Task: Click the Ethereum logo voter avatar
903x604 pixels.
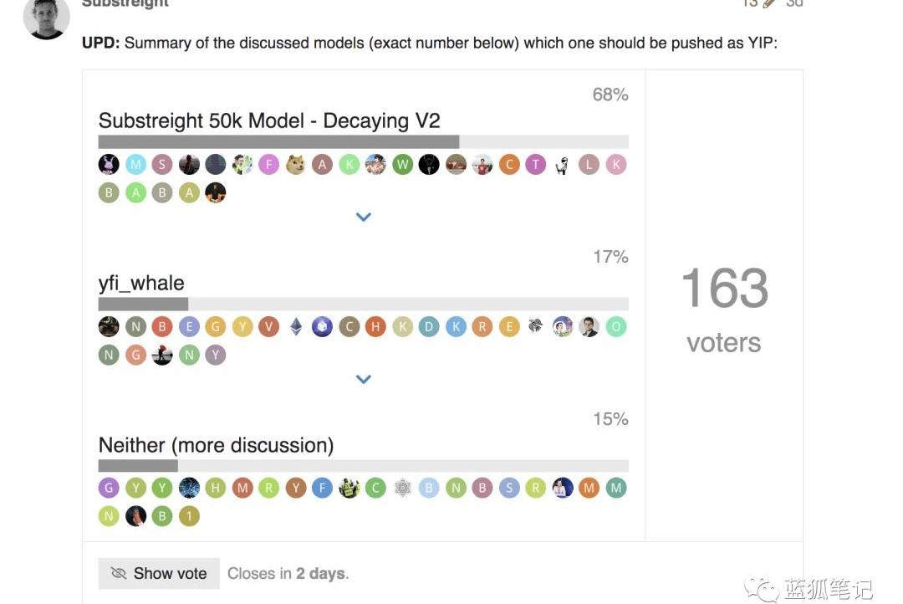Action: click(295, 327)
